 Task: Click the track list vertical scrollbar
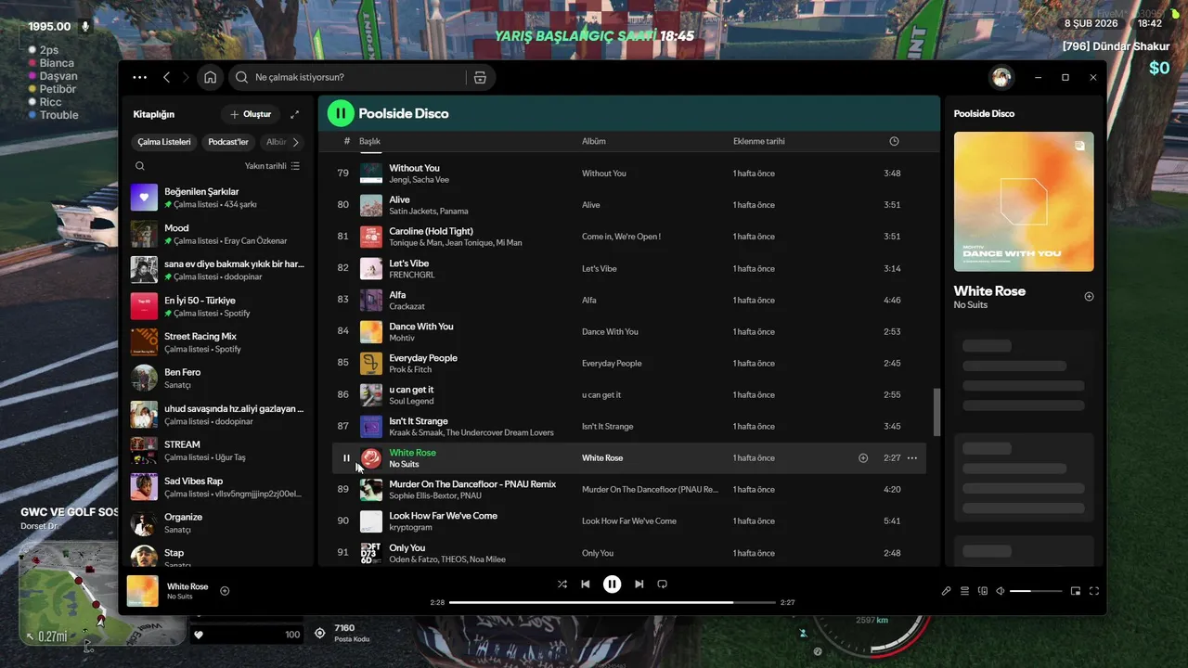click(936, 412)
